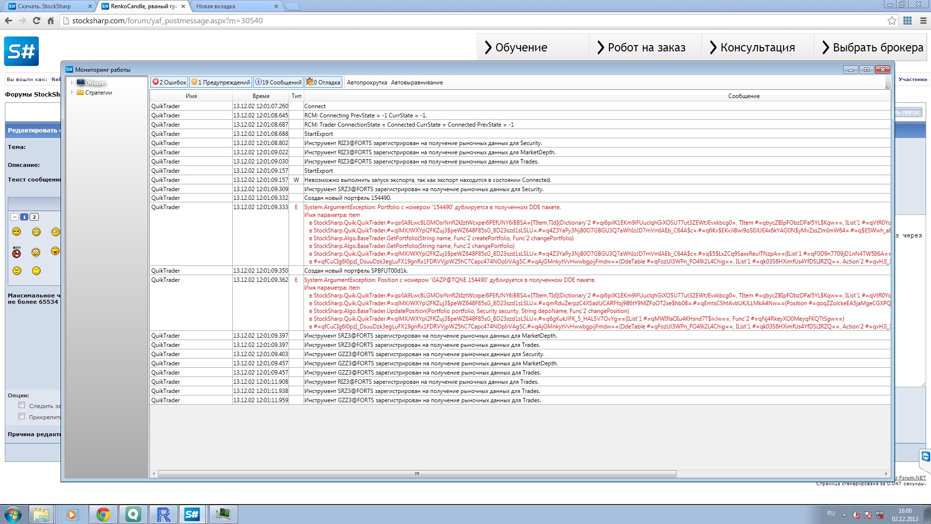
Task: Toggle the '0 Отладка' debug filter
Action: [x=323, y=82]
